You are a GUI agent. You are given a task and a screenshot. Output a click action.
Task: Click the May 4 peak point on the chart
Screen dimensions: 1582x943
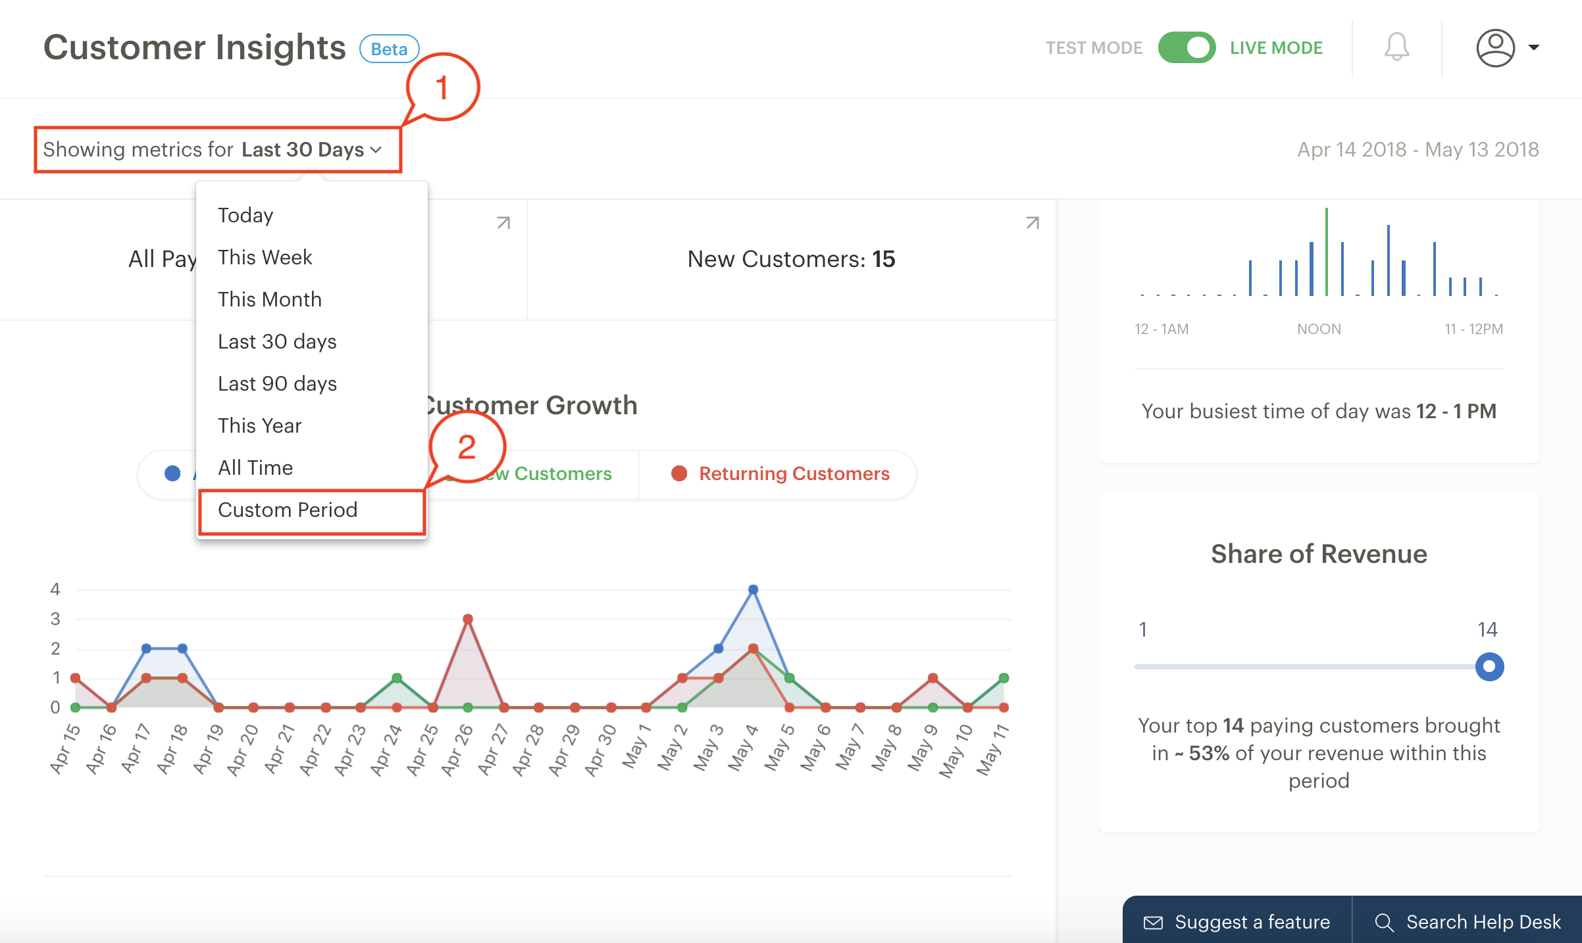(753, 590)
